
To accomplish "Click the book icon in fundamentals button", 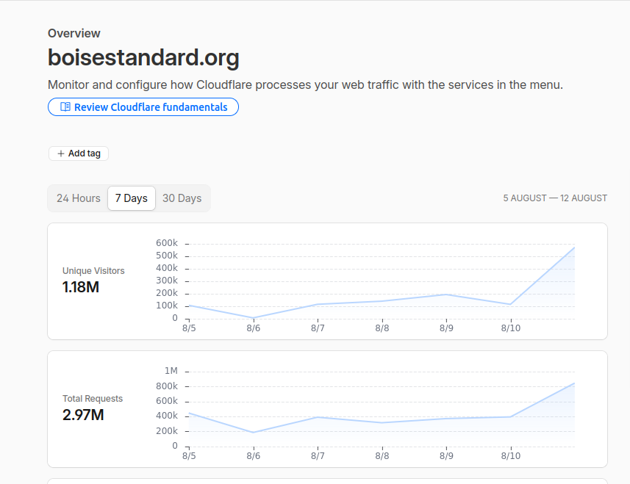I will 65,106.
